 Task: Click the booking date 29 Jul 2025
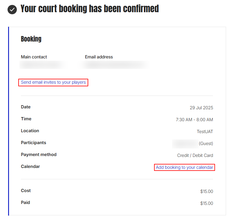(x=201, y=108)
